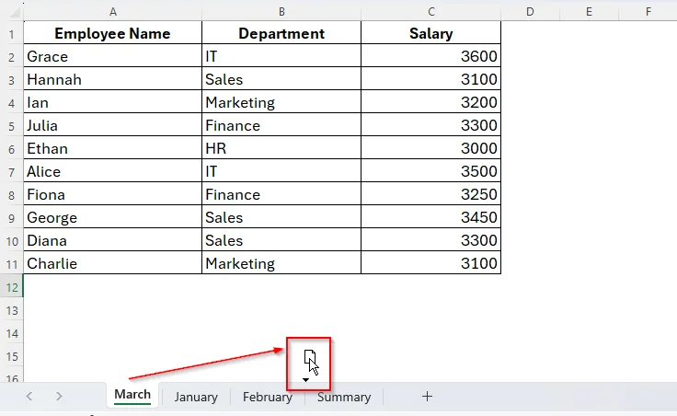Select column D header
This screenshot has height=416, width=677.
[x=530, y=12]
